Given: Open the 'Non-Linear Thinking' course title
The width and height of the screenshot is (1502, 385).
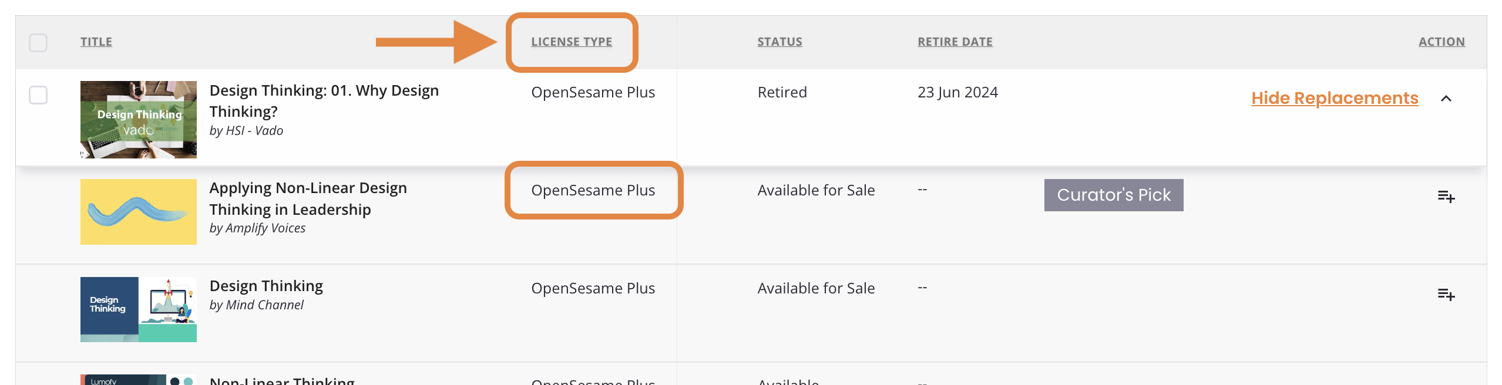Looking at the screenshot, I should click(x=282, y=380).
